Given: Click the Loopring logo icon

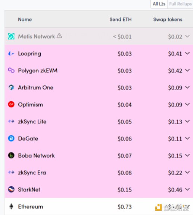Looking at the screenshot, I should pyautogui.click(x=11, y=54).
